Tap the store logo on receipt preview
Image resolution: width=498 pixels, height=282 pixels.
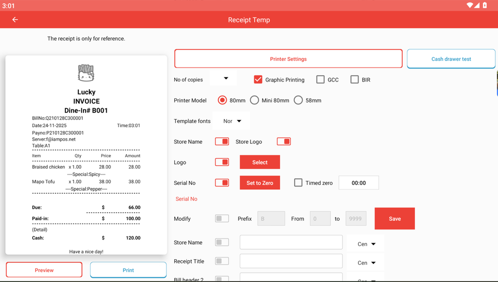point(86,73)
